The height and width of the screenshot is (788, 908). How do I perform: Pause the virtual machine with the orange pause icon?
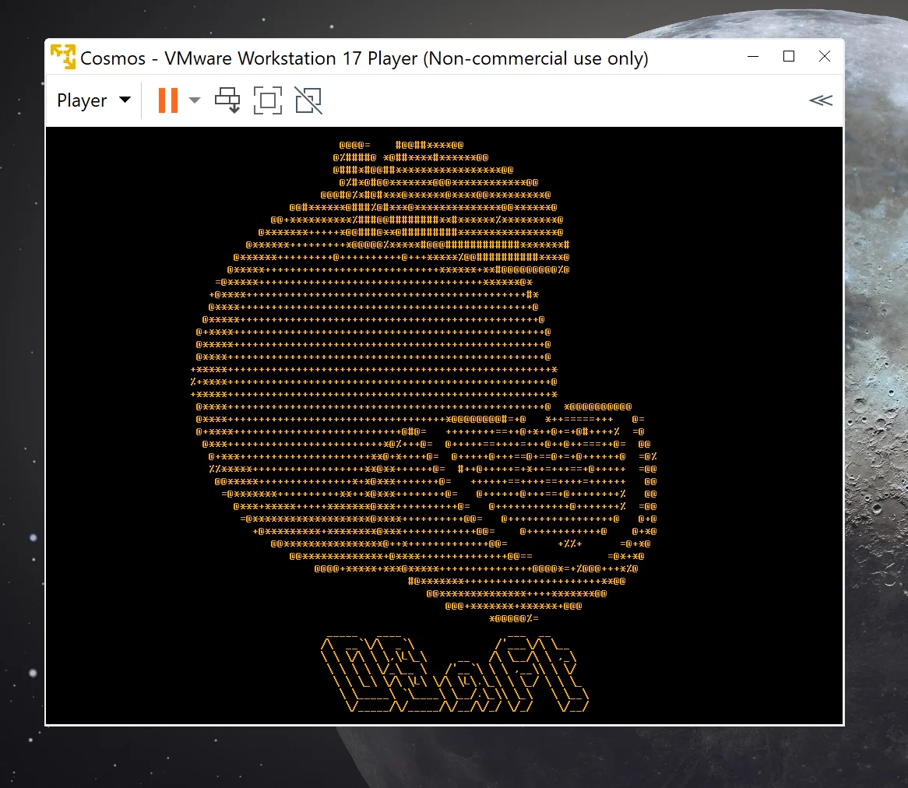[168, 100]
